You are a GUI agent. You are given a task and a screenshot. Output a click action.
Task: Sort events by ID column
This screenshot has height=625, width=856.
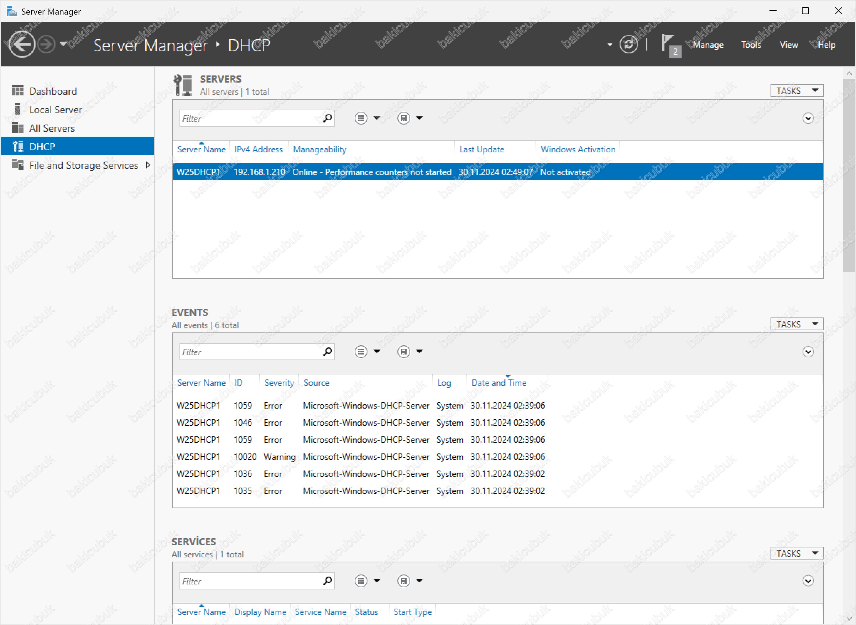(x=239, y=383)
